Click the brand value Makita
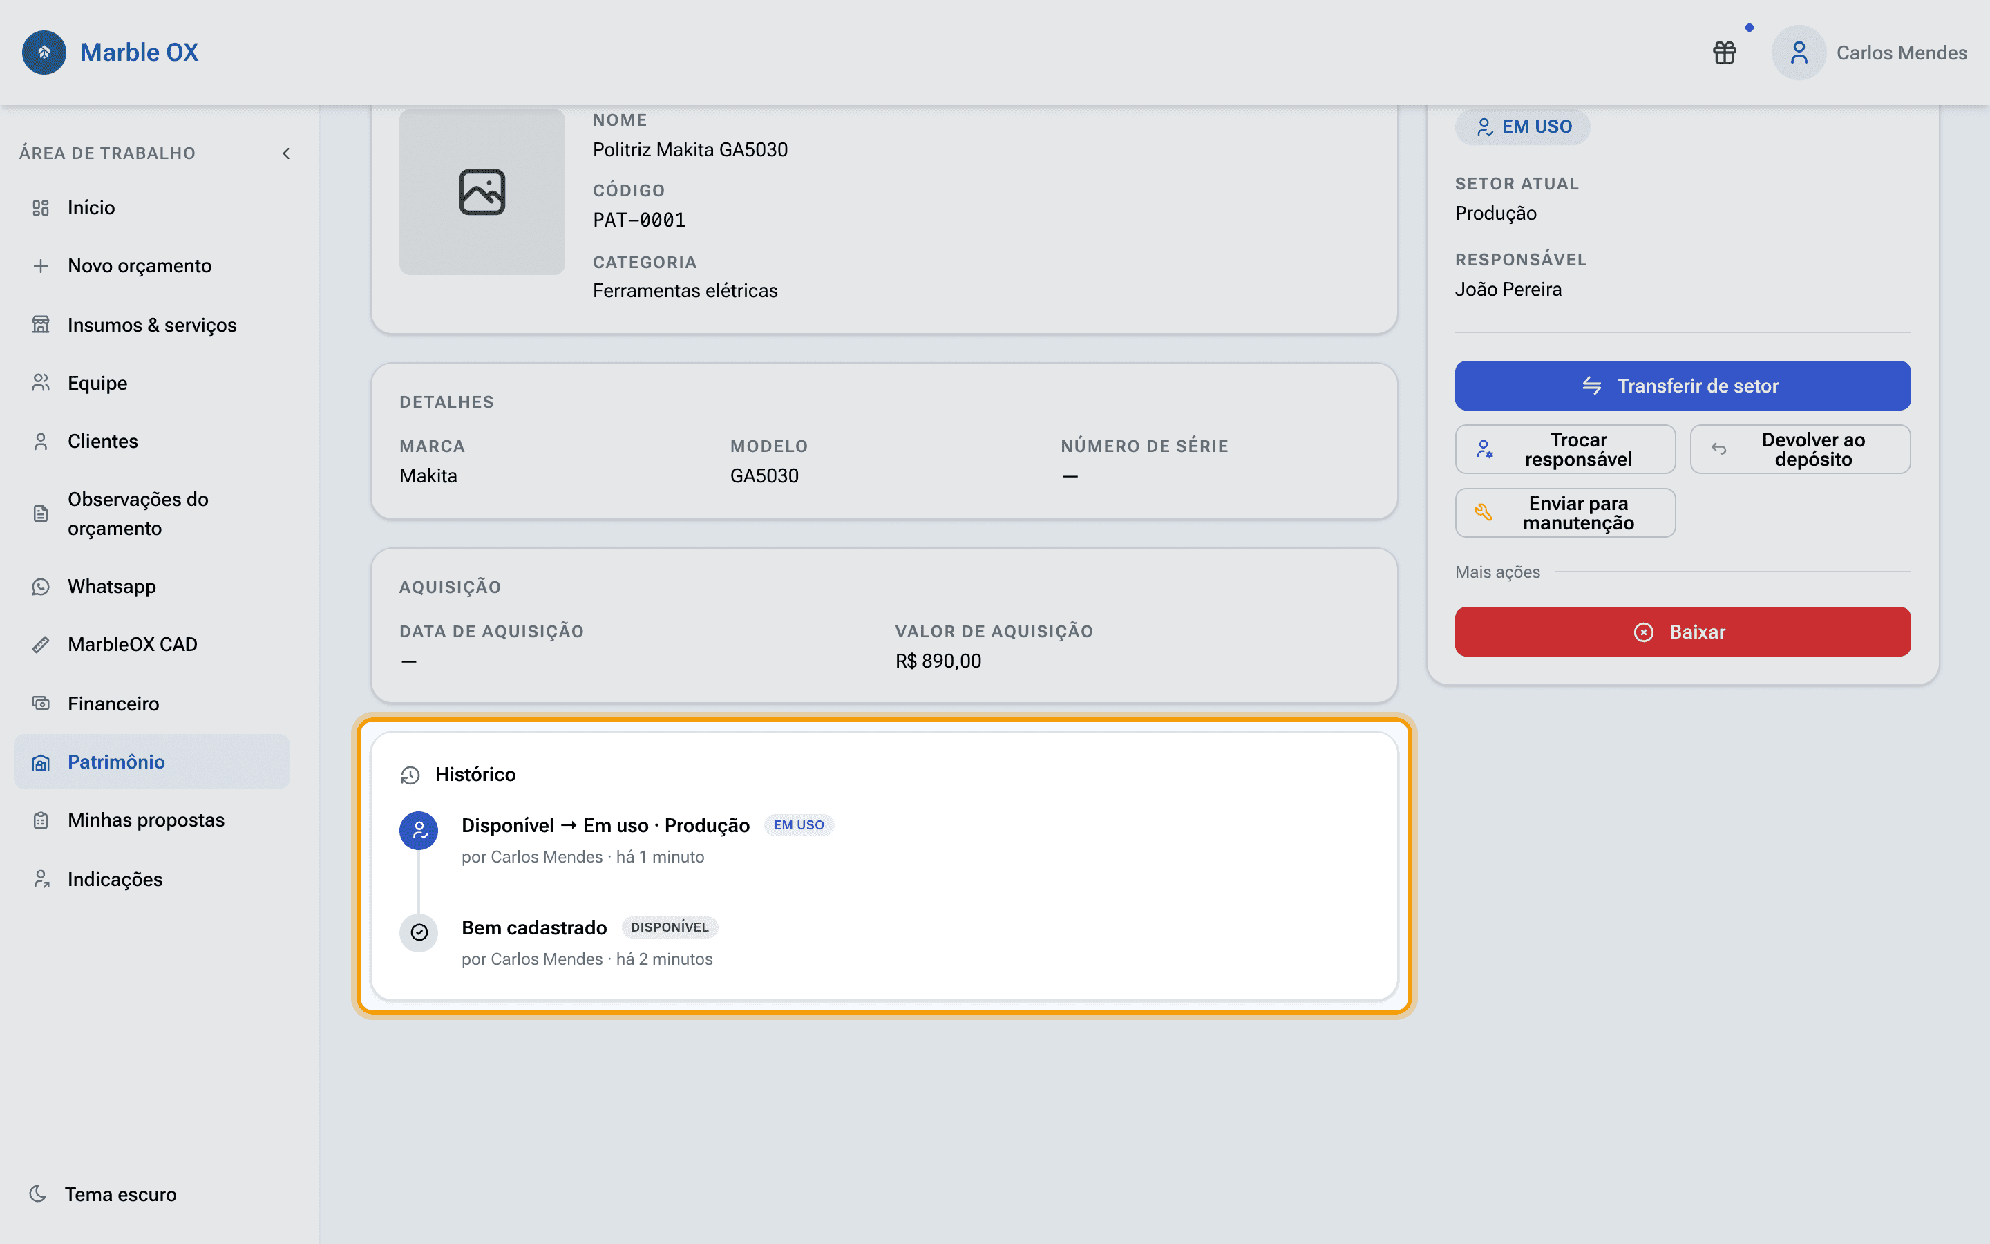 coord(428,475)
